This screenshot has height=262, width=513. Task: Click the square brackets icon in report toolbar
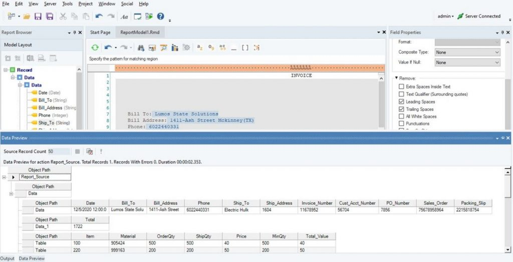(245, 47)
